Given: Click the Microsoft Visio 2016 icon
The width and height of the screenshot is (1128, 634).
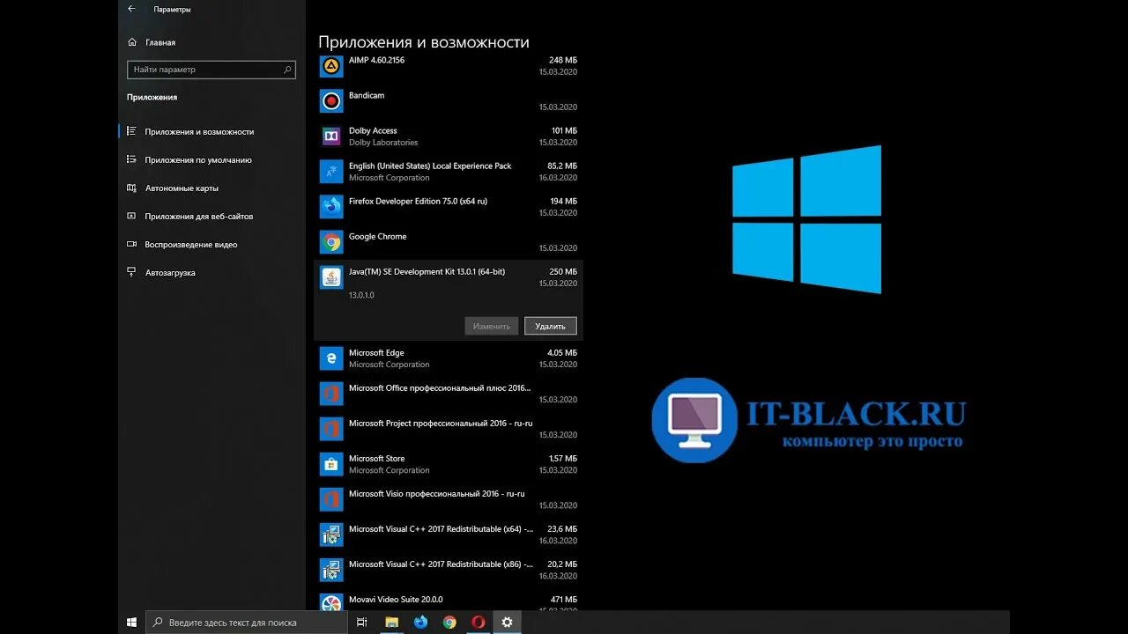Looking at the screenshot, I should tap(331, 499).
